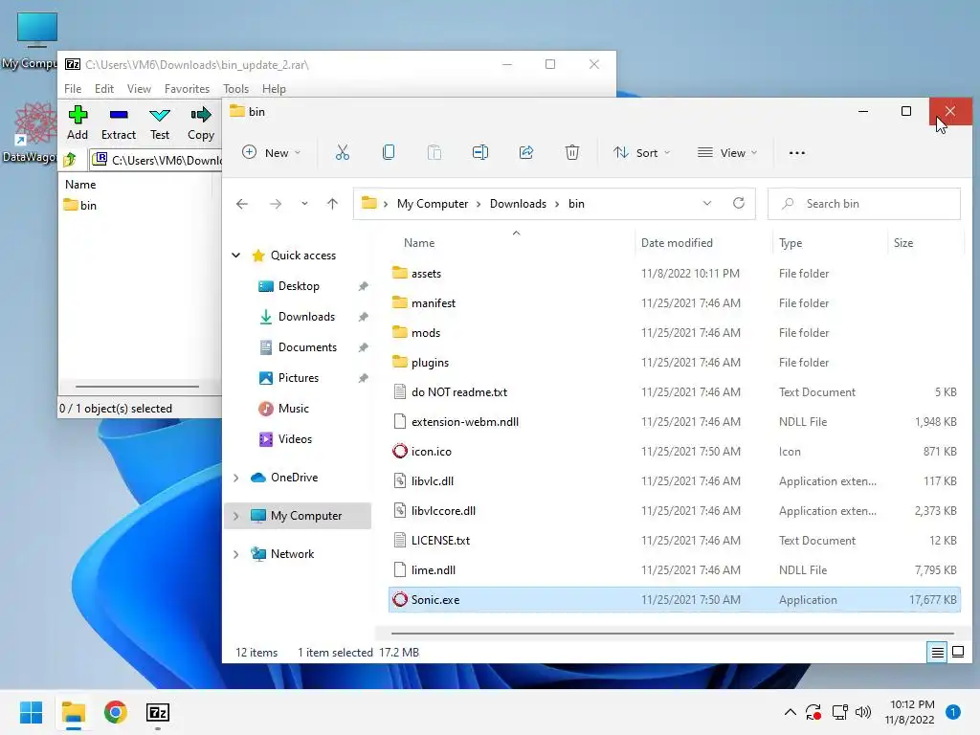Click the Copy button in 7-Zip

coord(201,122)
